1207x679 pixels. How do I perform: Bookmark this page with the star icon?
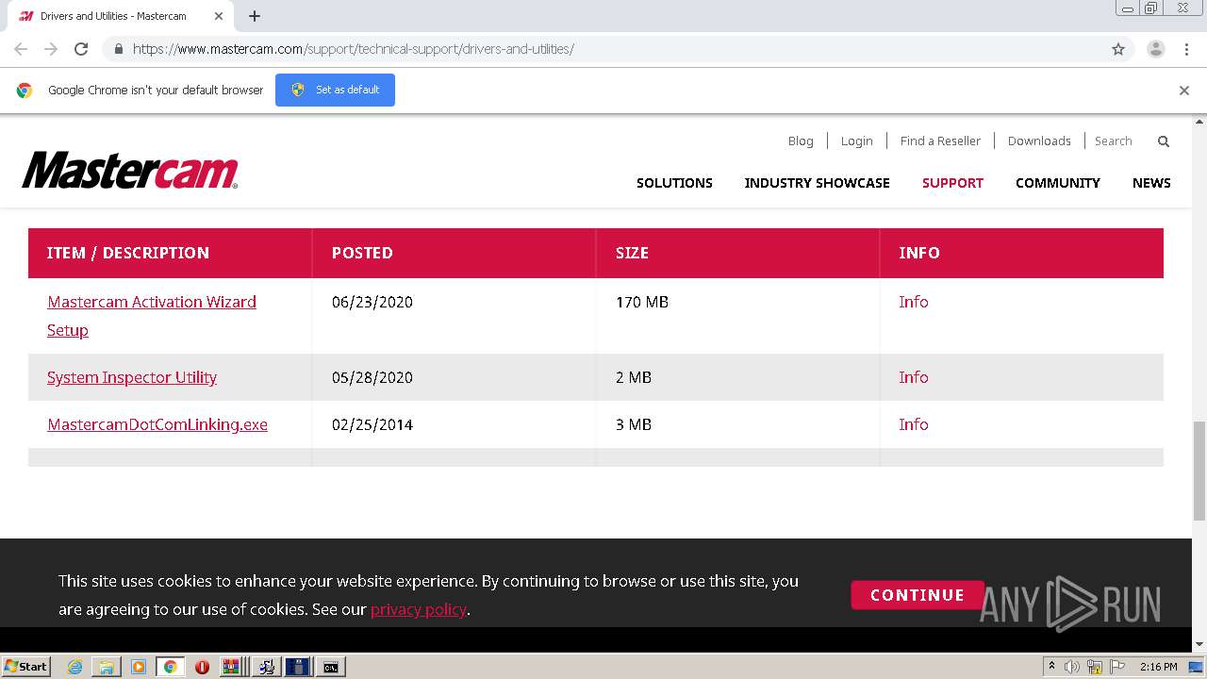(x=1118, y=49)
